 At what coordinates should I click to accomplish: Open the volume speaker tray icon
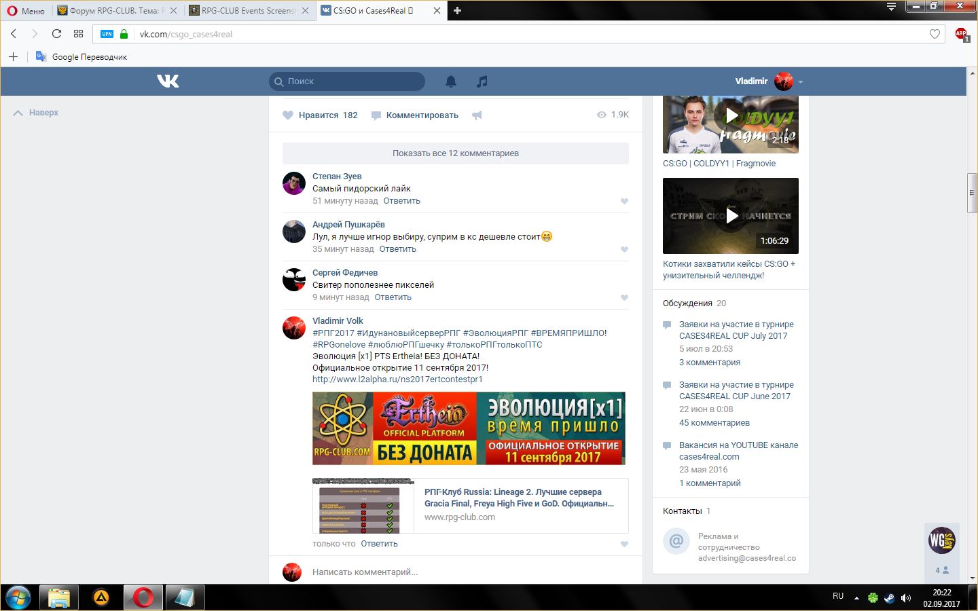click(x=905, y=598)
